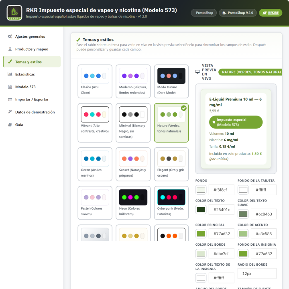Open the Temas y estilos sidebar tab

tap(32, 62)
